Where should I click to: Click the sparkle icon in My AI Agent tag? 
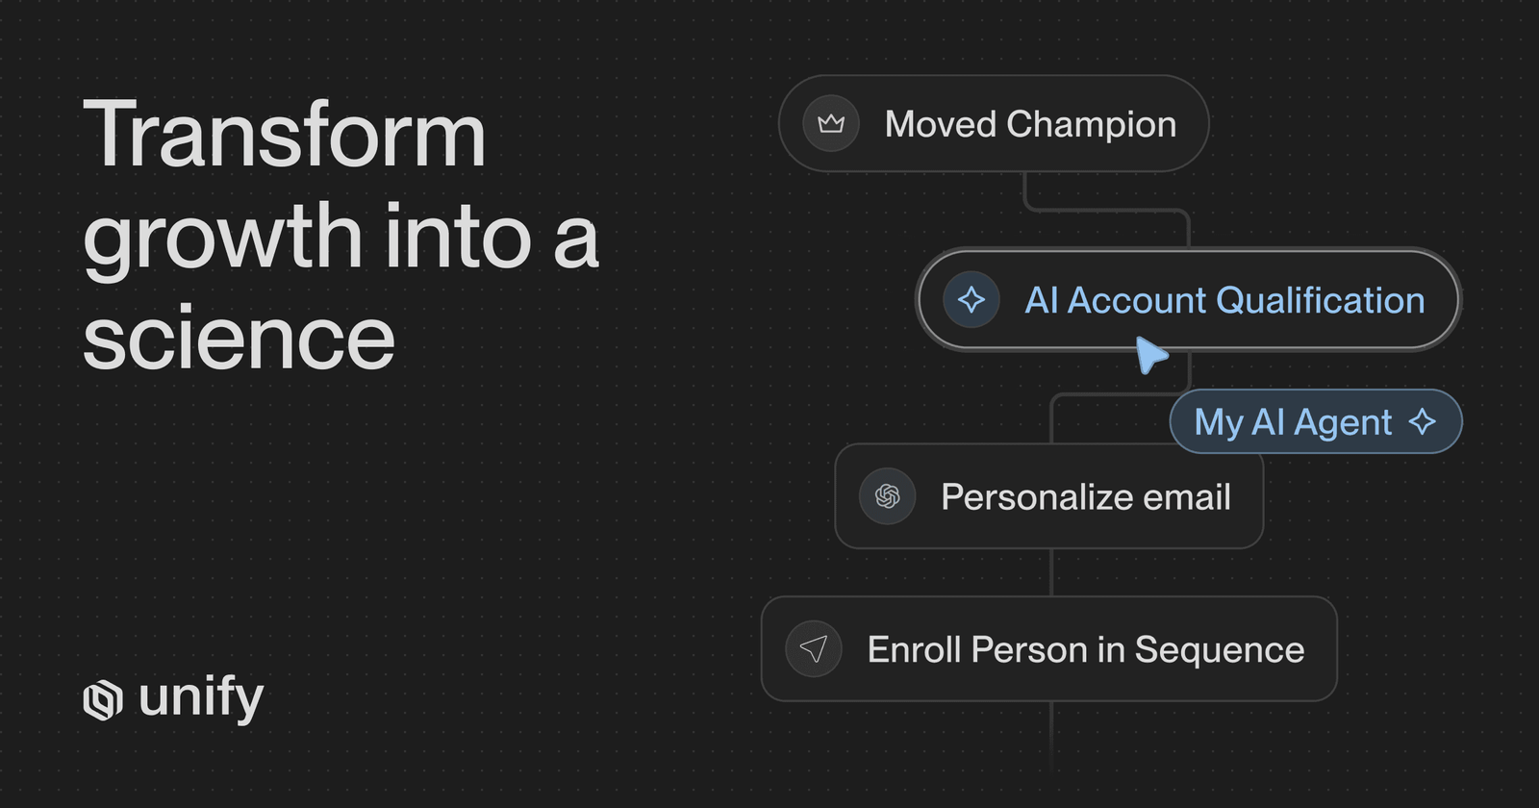tap(1422, 421)
